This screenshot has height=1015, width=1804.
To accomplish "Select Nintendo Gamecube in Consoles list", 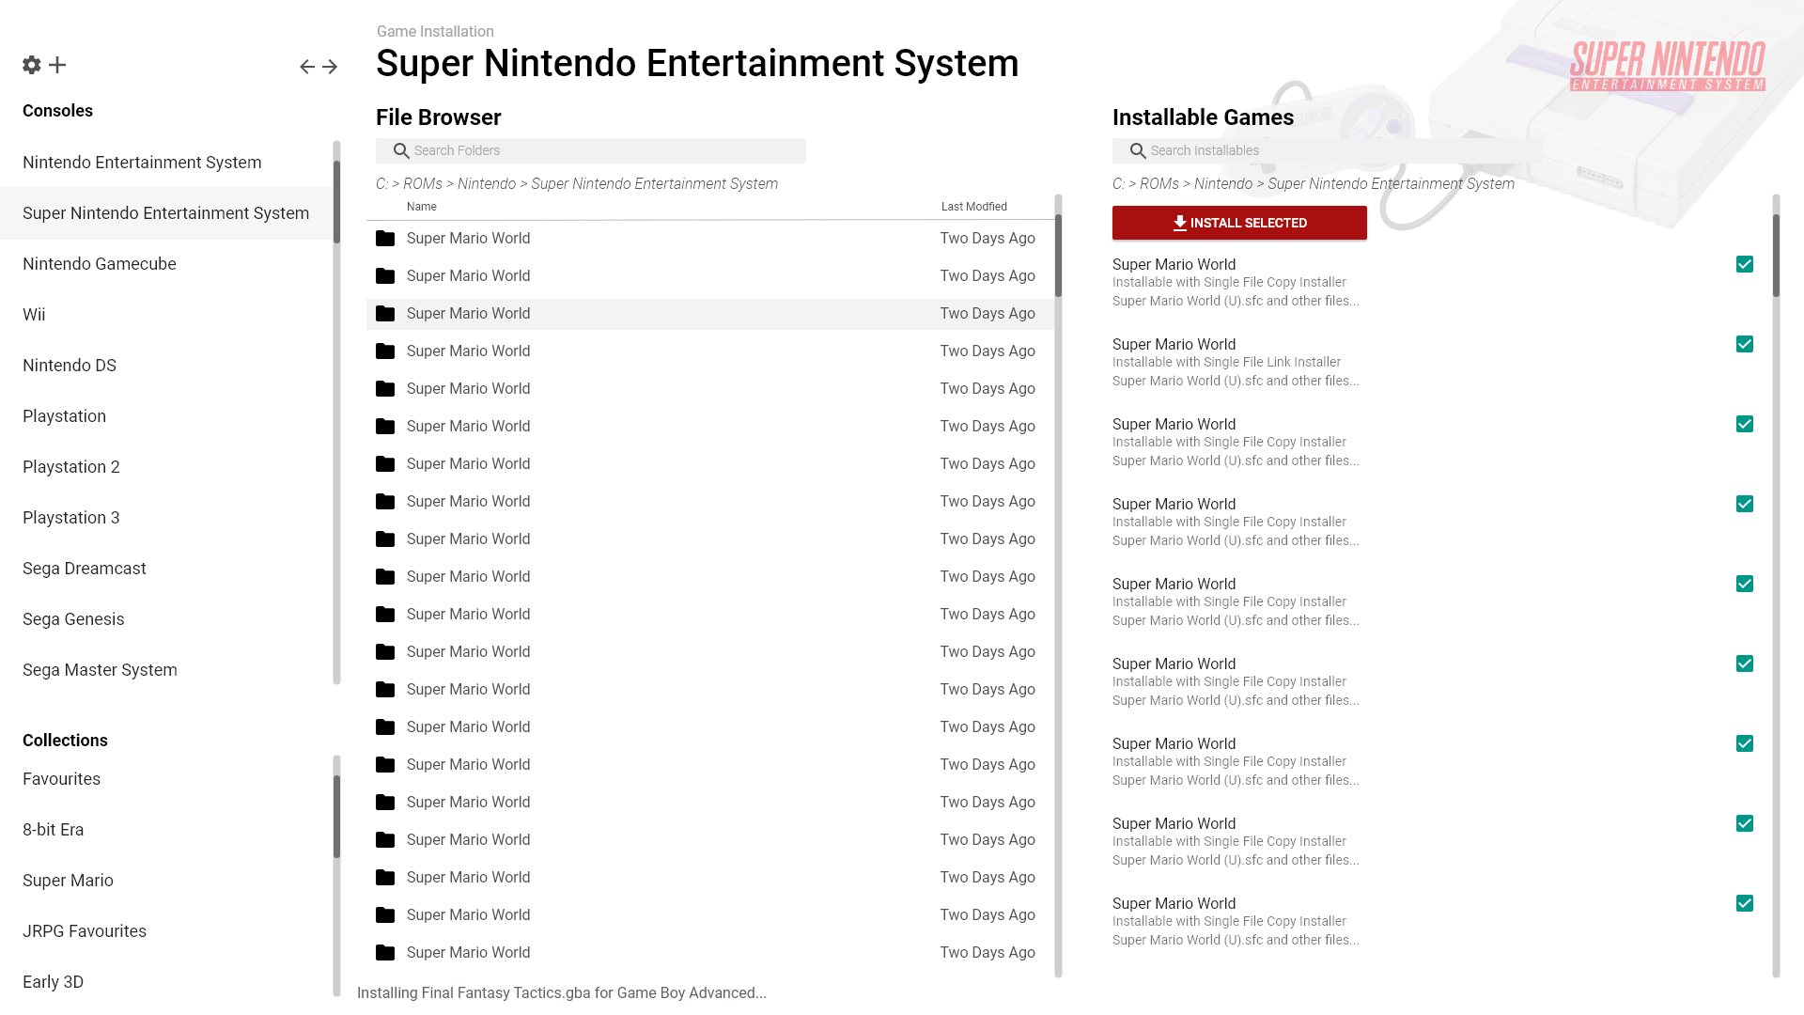I will 100,264.
